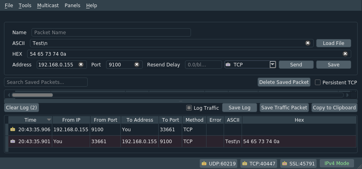The width and height of the screenshot is (362, 169).
Task: Focus the Search Saved Packets field
Action: point(46,82)
